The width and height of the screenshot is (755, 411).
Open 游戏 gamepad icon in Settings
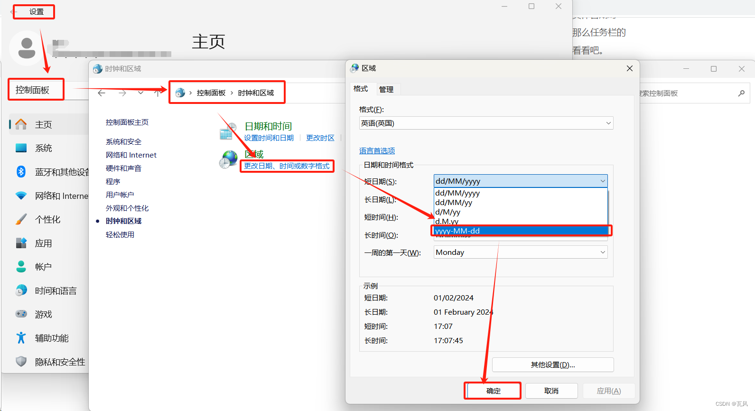tap(21, 314)
